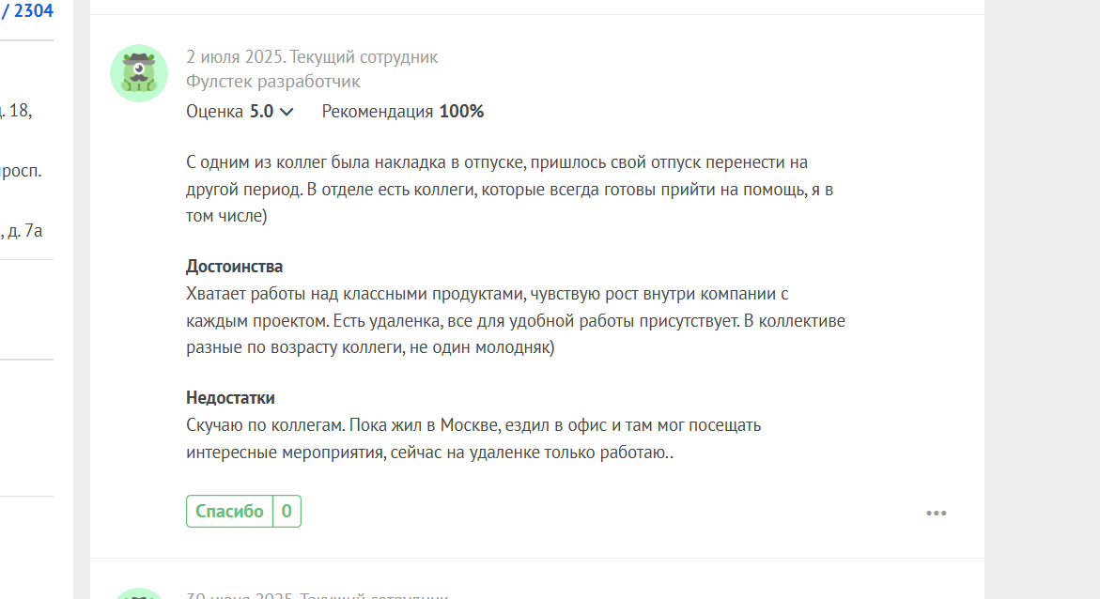Click the sidebar address ending д. 7а

pos(21,231)
